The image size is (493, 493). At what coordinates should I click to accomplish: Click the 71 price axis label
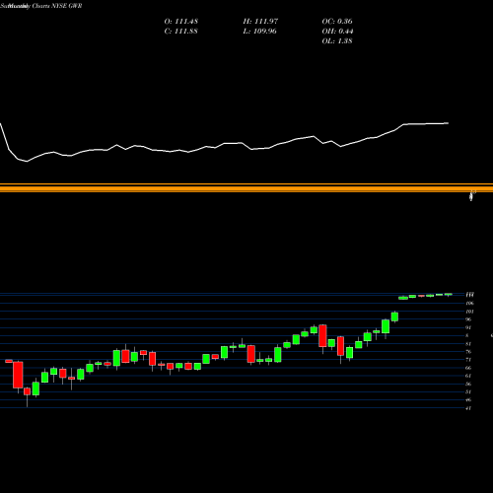coord(468,360)
